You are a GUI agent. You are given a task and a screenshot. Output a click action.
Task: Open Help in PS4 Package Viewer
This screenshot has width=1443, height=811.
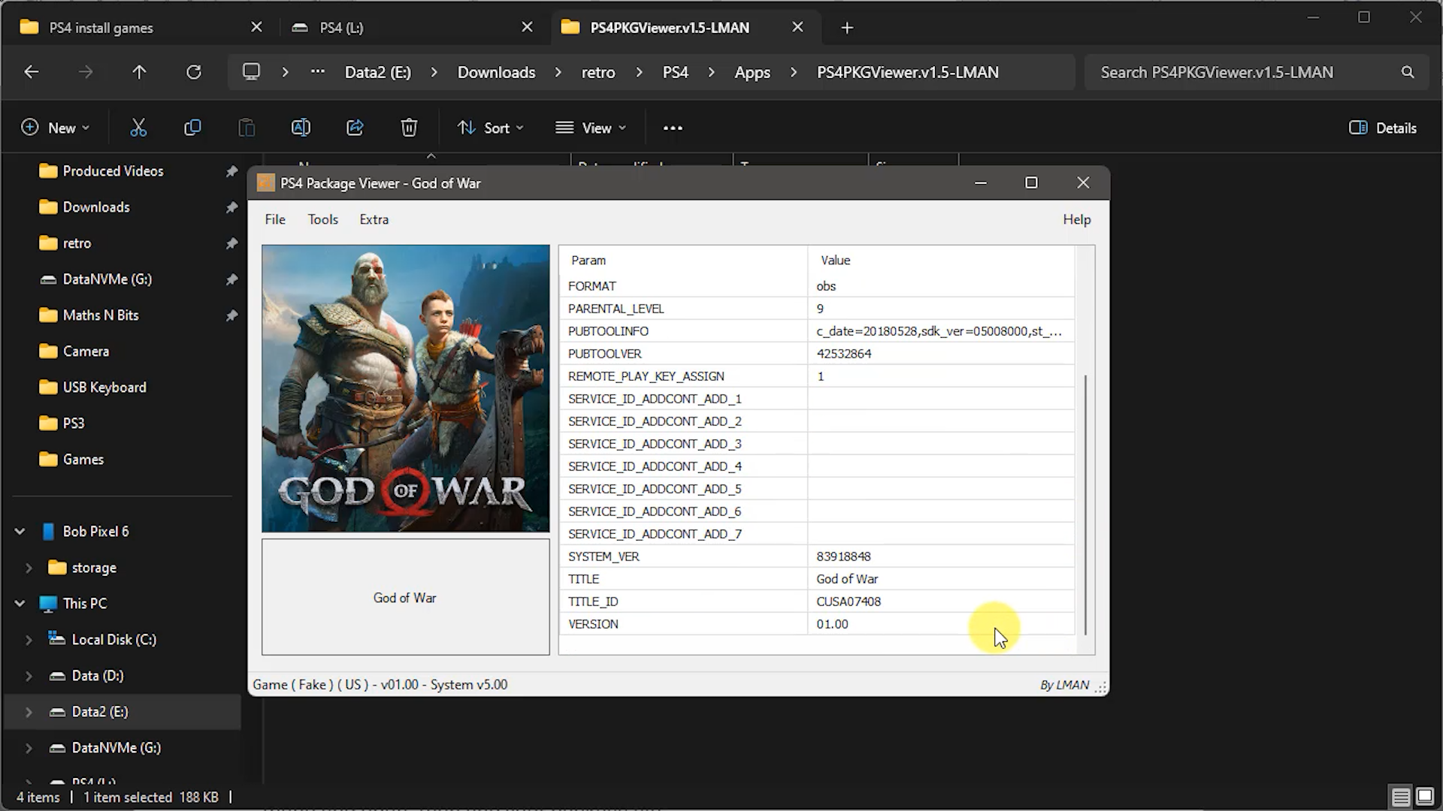[1076, 219]
